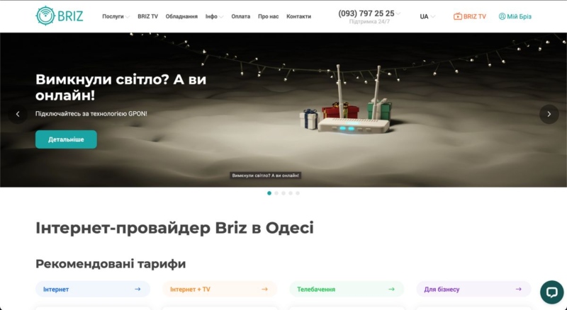Open the live chat widget
Screen dimensions: 567x310
551,292
